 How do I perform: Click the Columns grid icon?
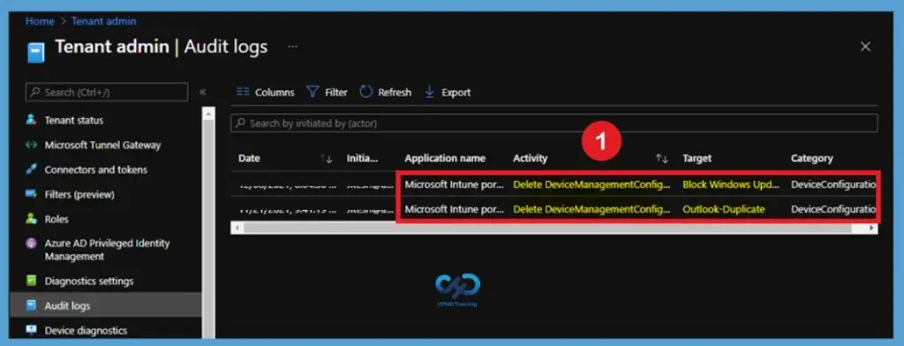[x=244, y=92]
